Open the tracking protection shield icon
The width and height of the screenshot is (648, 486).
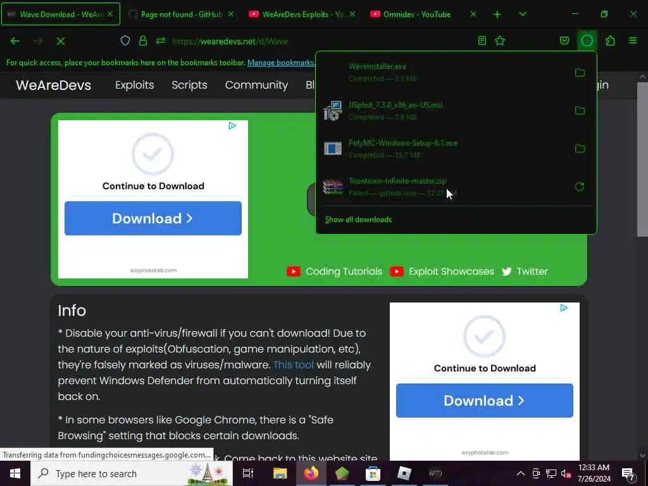pos(125,40)
